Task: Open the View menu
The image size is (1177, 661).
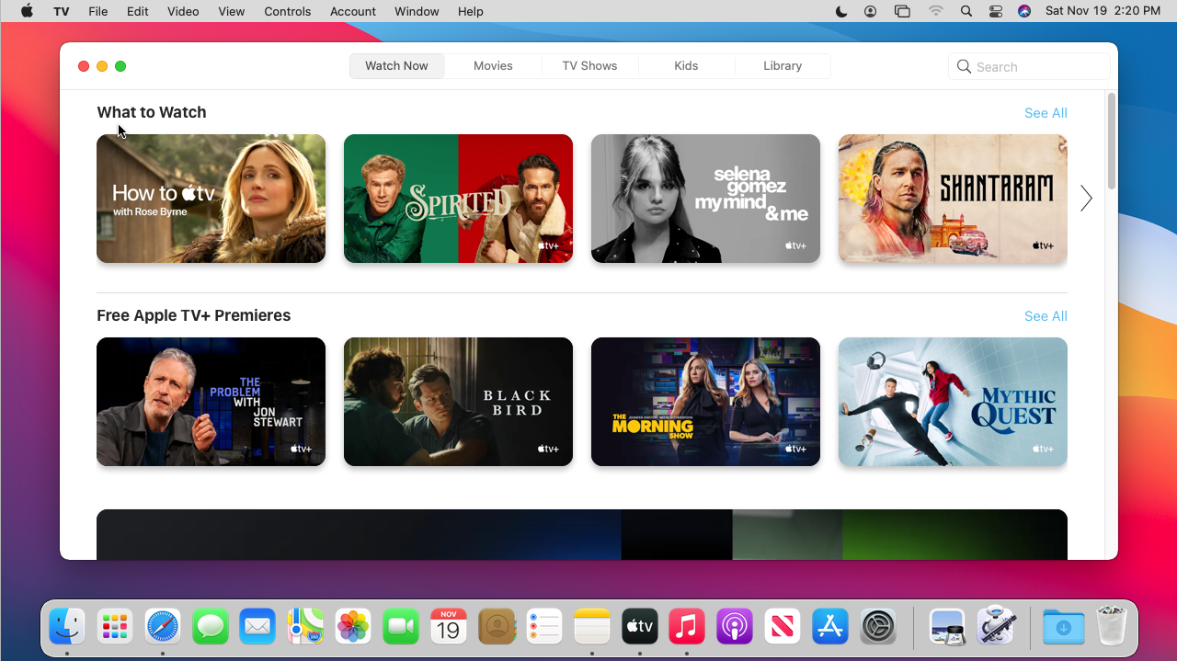Action: pyautogui.click(x=232, y=11)
